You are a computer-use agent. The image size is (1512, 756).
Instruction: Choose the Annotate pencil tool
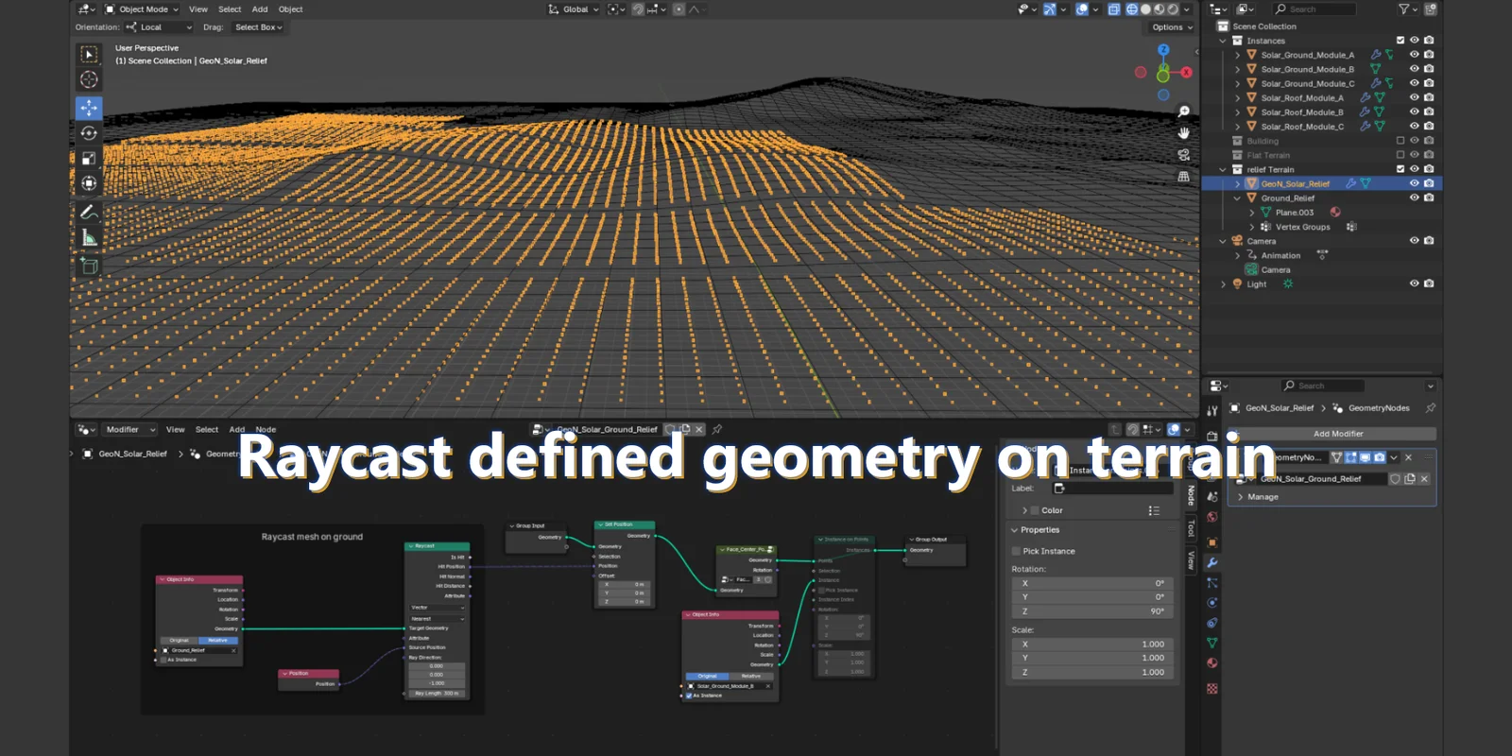tap(89, 213)
